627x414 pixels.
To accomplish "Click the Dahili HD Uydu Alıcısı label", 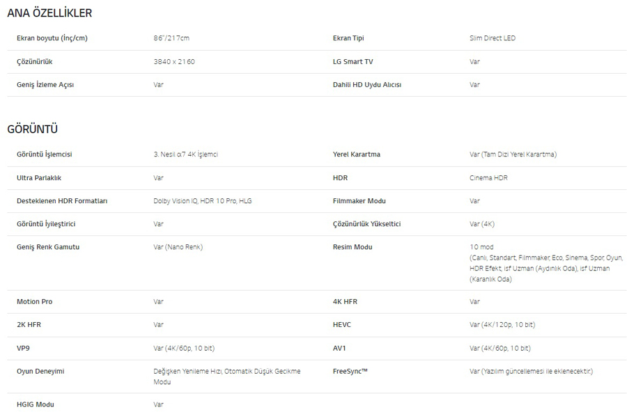I will [x=367, y=85].
